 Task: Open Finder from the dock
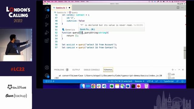click(82, 86)
